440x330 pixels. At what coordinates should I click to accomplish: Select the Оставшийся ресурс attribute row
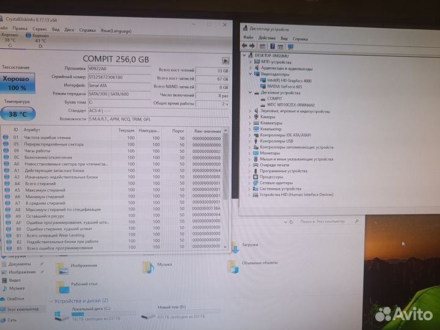pos(112,216)
